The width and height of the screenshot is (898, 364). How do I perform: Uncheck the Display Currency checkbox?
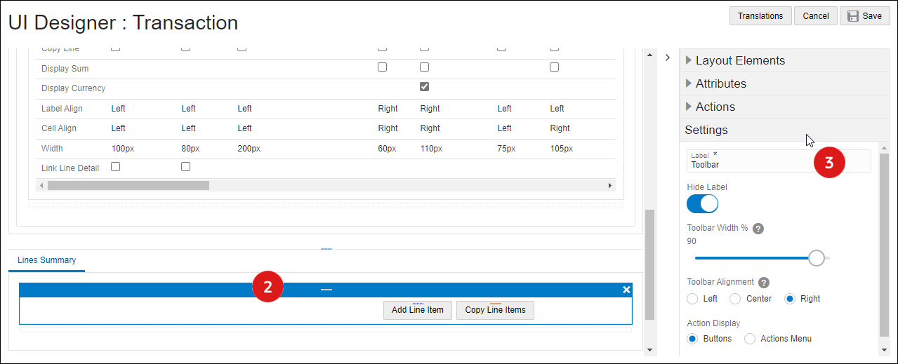click(424, 87)
